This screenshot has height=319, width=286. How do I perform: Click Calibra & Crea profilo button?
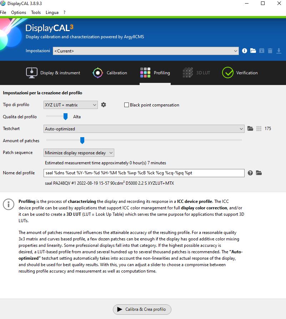(x=142, y=309)
